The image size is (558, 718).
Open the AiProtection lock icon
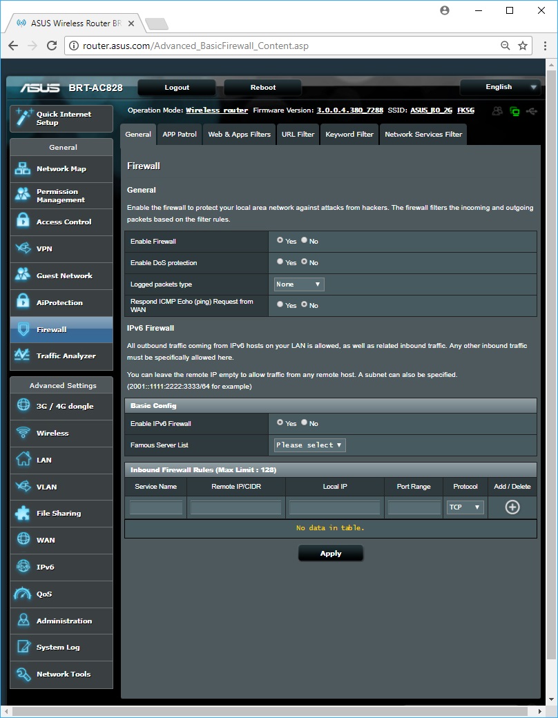coord(23,302)
